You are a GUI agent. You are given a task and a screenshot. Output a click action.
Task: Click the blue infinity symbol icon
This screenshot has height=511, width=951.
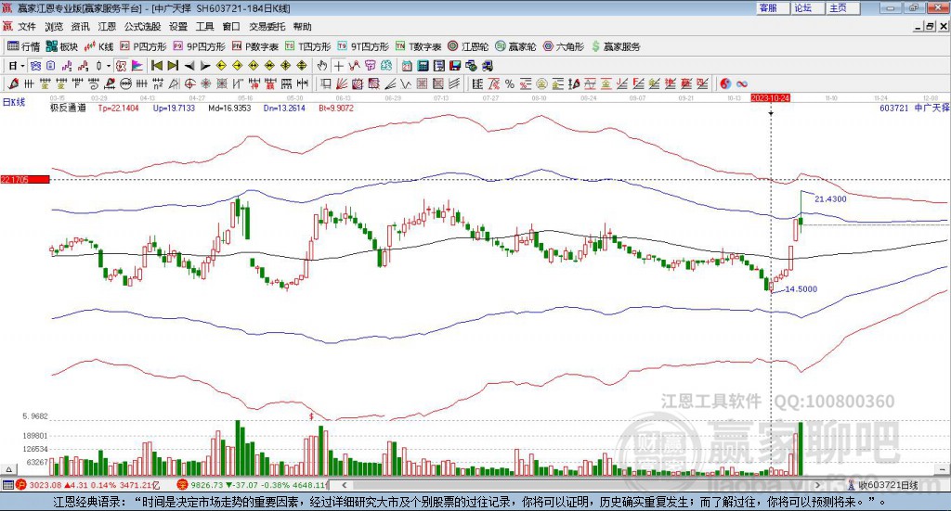click(741, 84)
